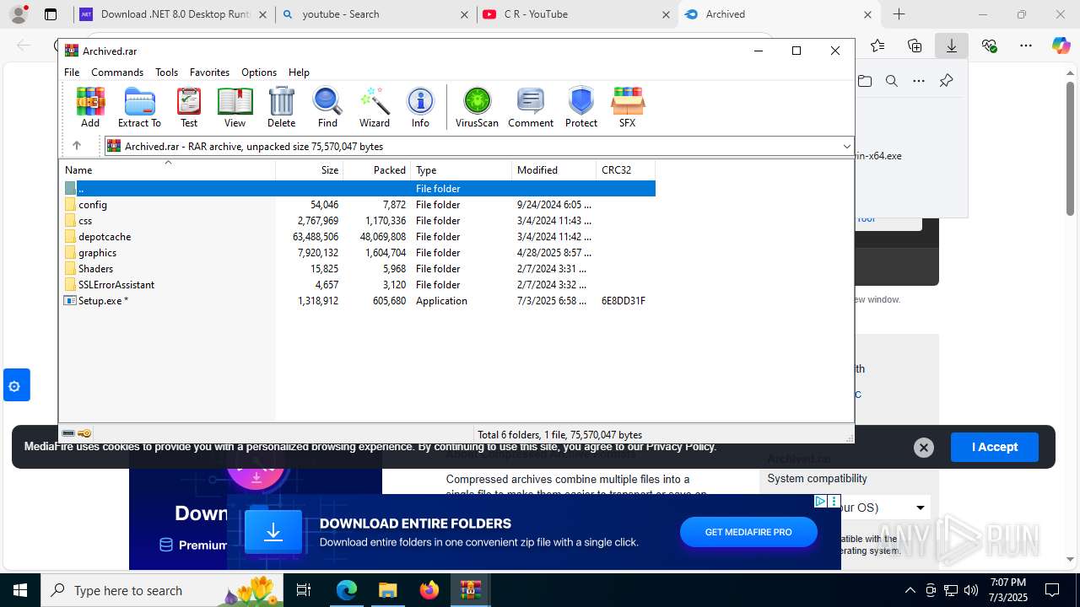Image resolution: width=1080 pixels, height=607 pixels.
Task: Sort by Name column header
Action: pyautogui.click(x=167, y=170)
